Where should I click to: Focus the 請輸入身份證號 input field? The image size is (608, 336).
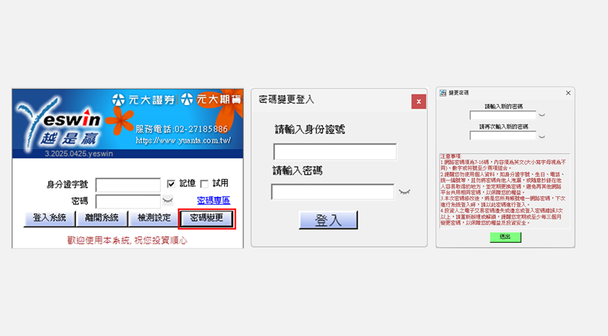335,152
